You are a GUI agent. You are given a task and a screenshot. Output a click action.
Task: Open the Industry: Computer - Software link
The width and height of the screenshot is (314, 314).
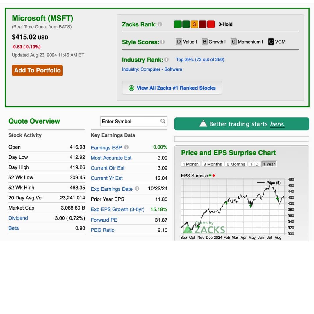pos(152,69)
